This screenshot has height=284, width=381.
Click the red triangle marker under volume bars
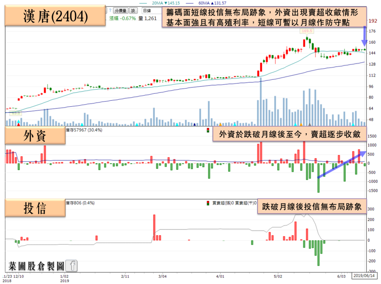click(x=18, y=124)
